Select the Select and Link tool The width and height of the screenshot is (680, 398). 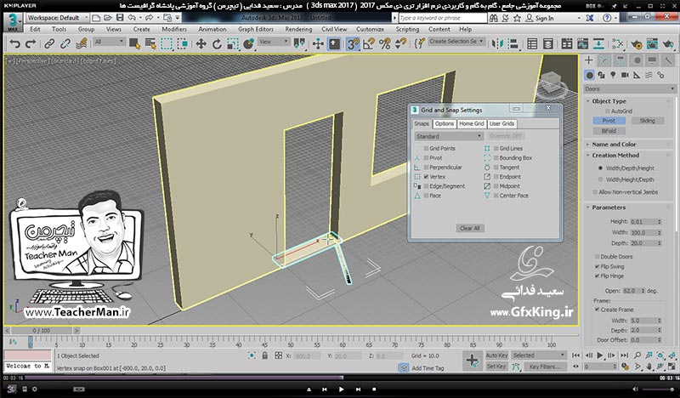(49, 43)
